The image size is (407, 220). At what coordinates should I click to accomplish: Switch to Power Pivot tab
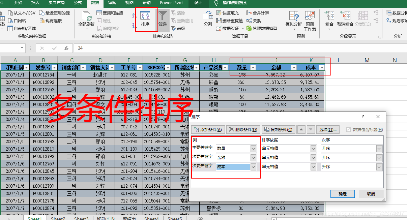[171, 3]
